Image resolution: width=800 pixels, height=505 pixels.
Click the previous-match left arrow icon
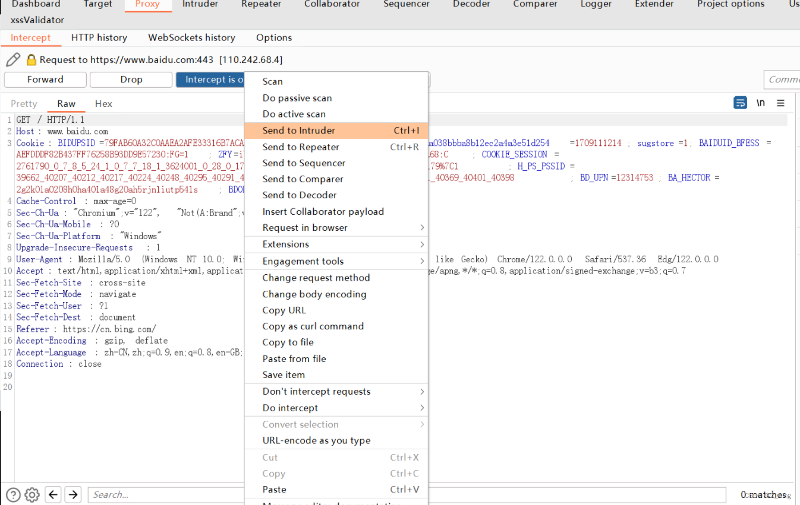click(53, 494)
